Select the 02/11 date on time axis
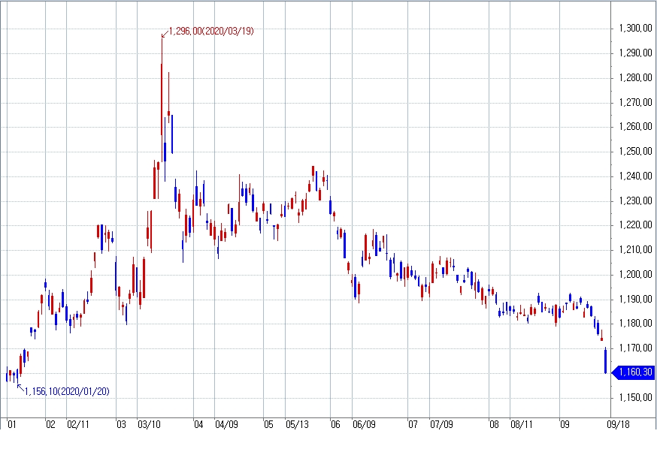The height and width of the screenshot is (458, 657). click(x=78, y=424)
